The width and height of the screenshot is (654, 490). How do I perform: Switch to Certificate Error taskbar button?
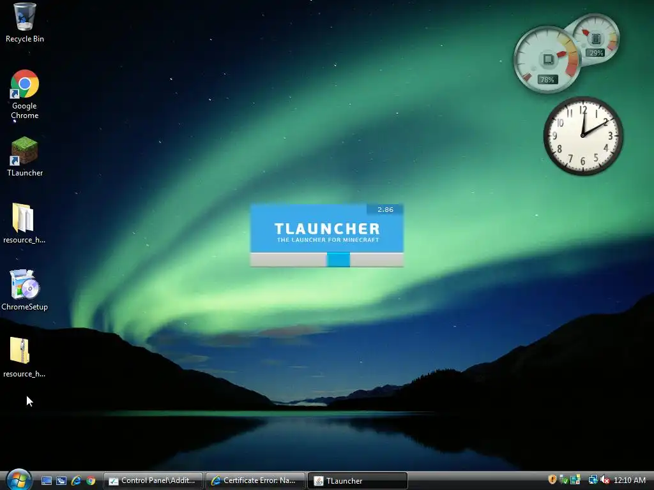point(255,481)
